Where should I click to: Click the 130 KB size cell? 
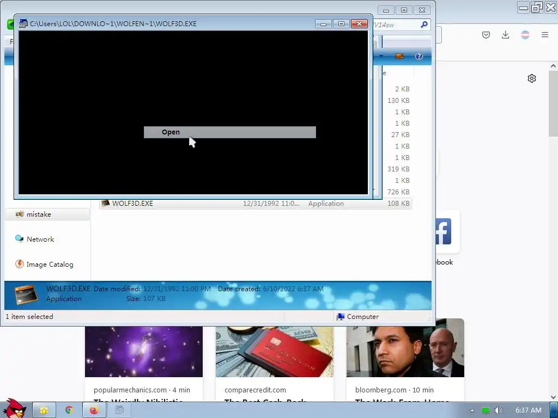pos(398,101)
